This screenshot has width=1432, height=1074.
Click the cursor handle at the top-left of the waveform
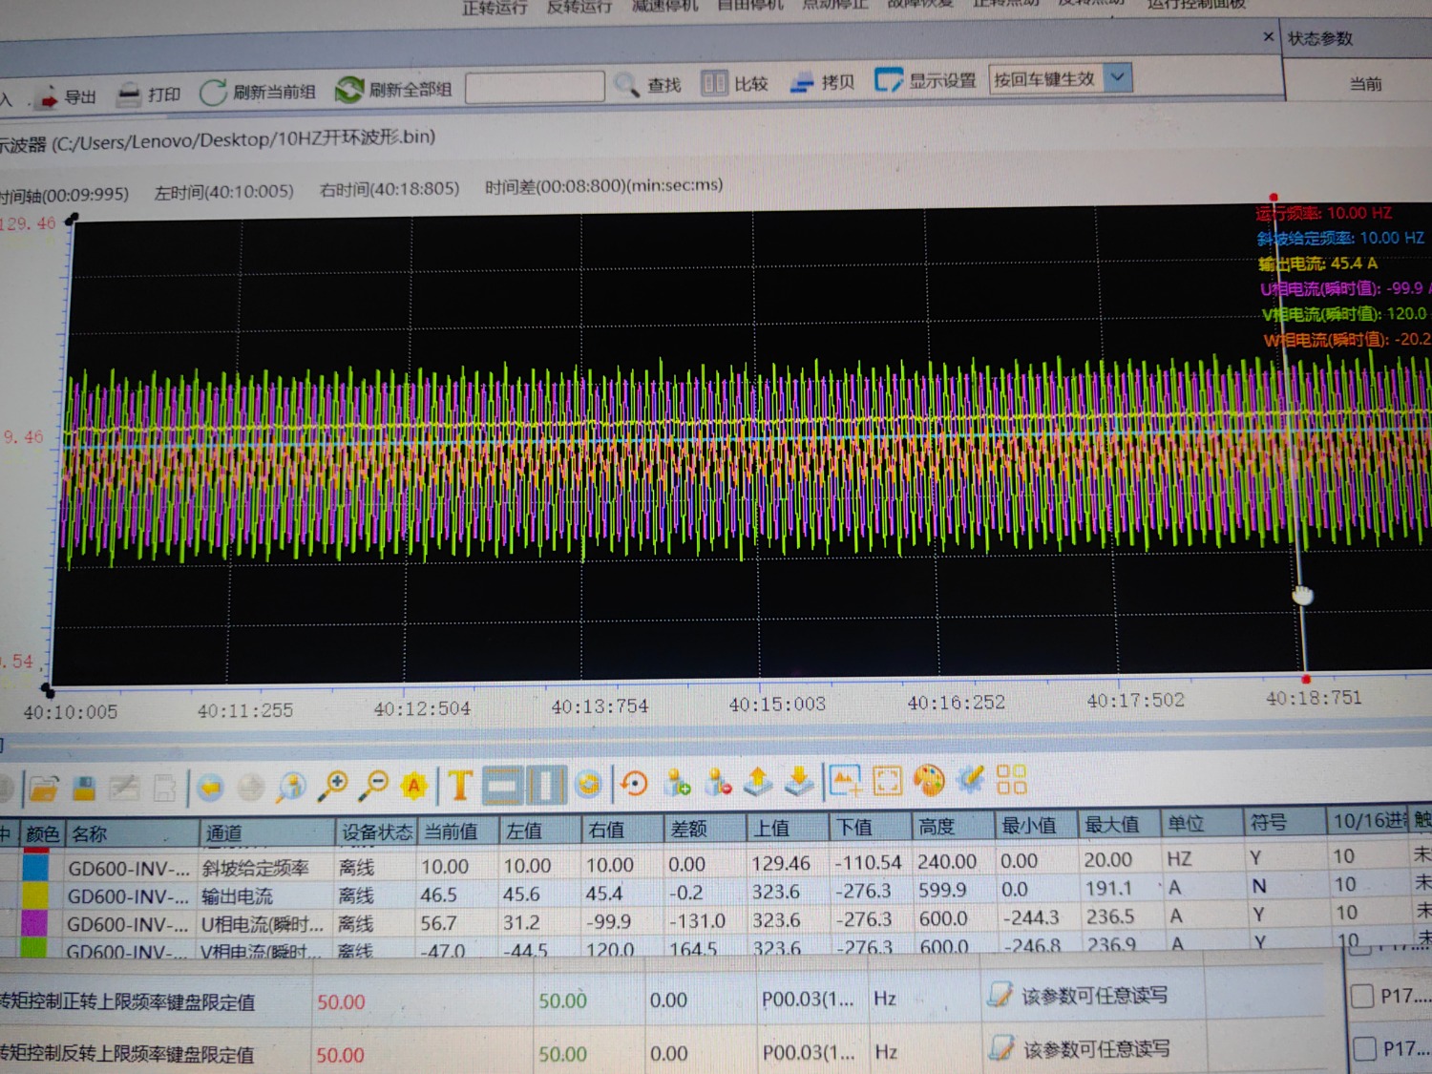click(72, 221)
